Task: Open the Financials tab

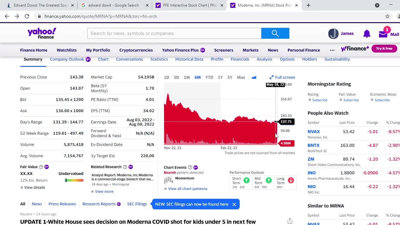Action: (x=240, y=59)
